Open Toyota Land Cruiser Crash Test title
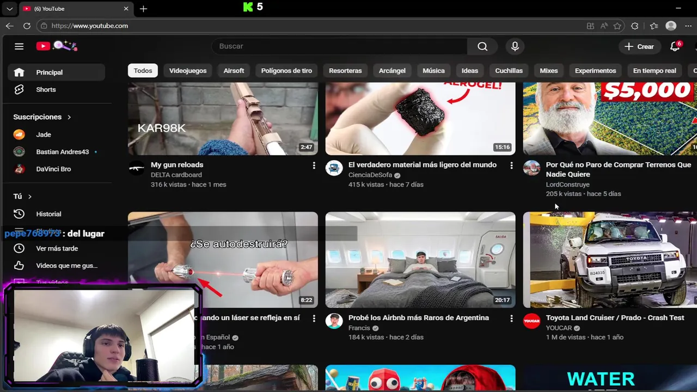 pyautogui.click(x=615, y=318)
